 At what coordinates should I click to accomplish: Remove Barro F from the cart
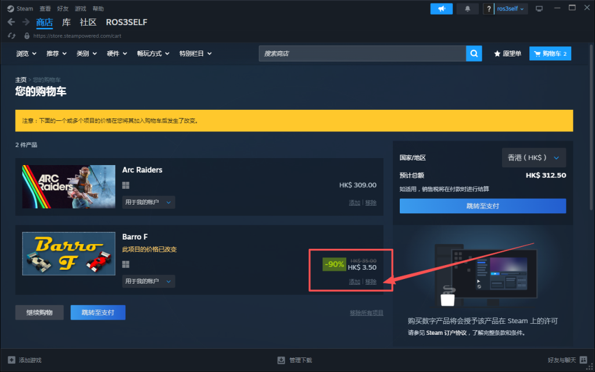pyautogui.click(x=371, y=282)
